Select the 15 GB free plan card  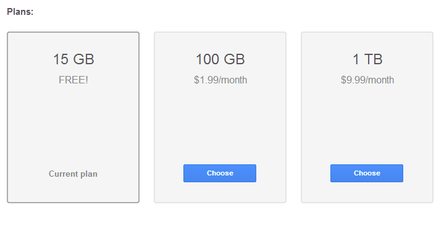[x=73, y=117]
